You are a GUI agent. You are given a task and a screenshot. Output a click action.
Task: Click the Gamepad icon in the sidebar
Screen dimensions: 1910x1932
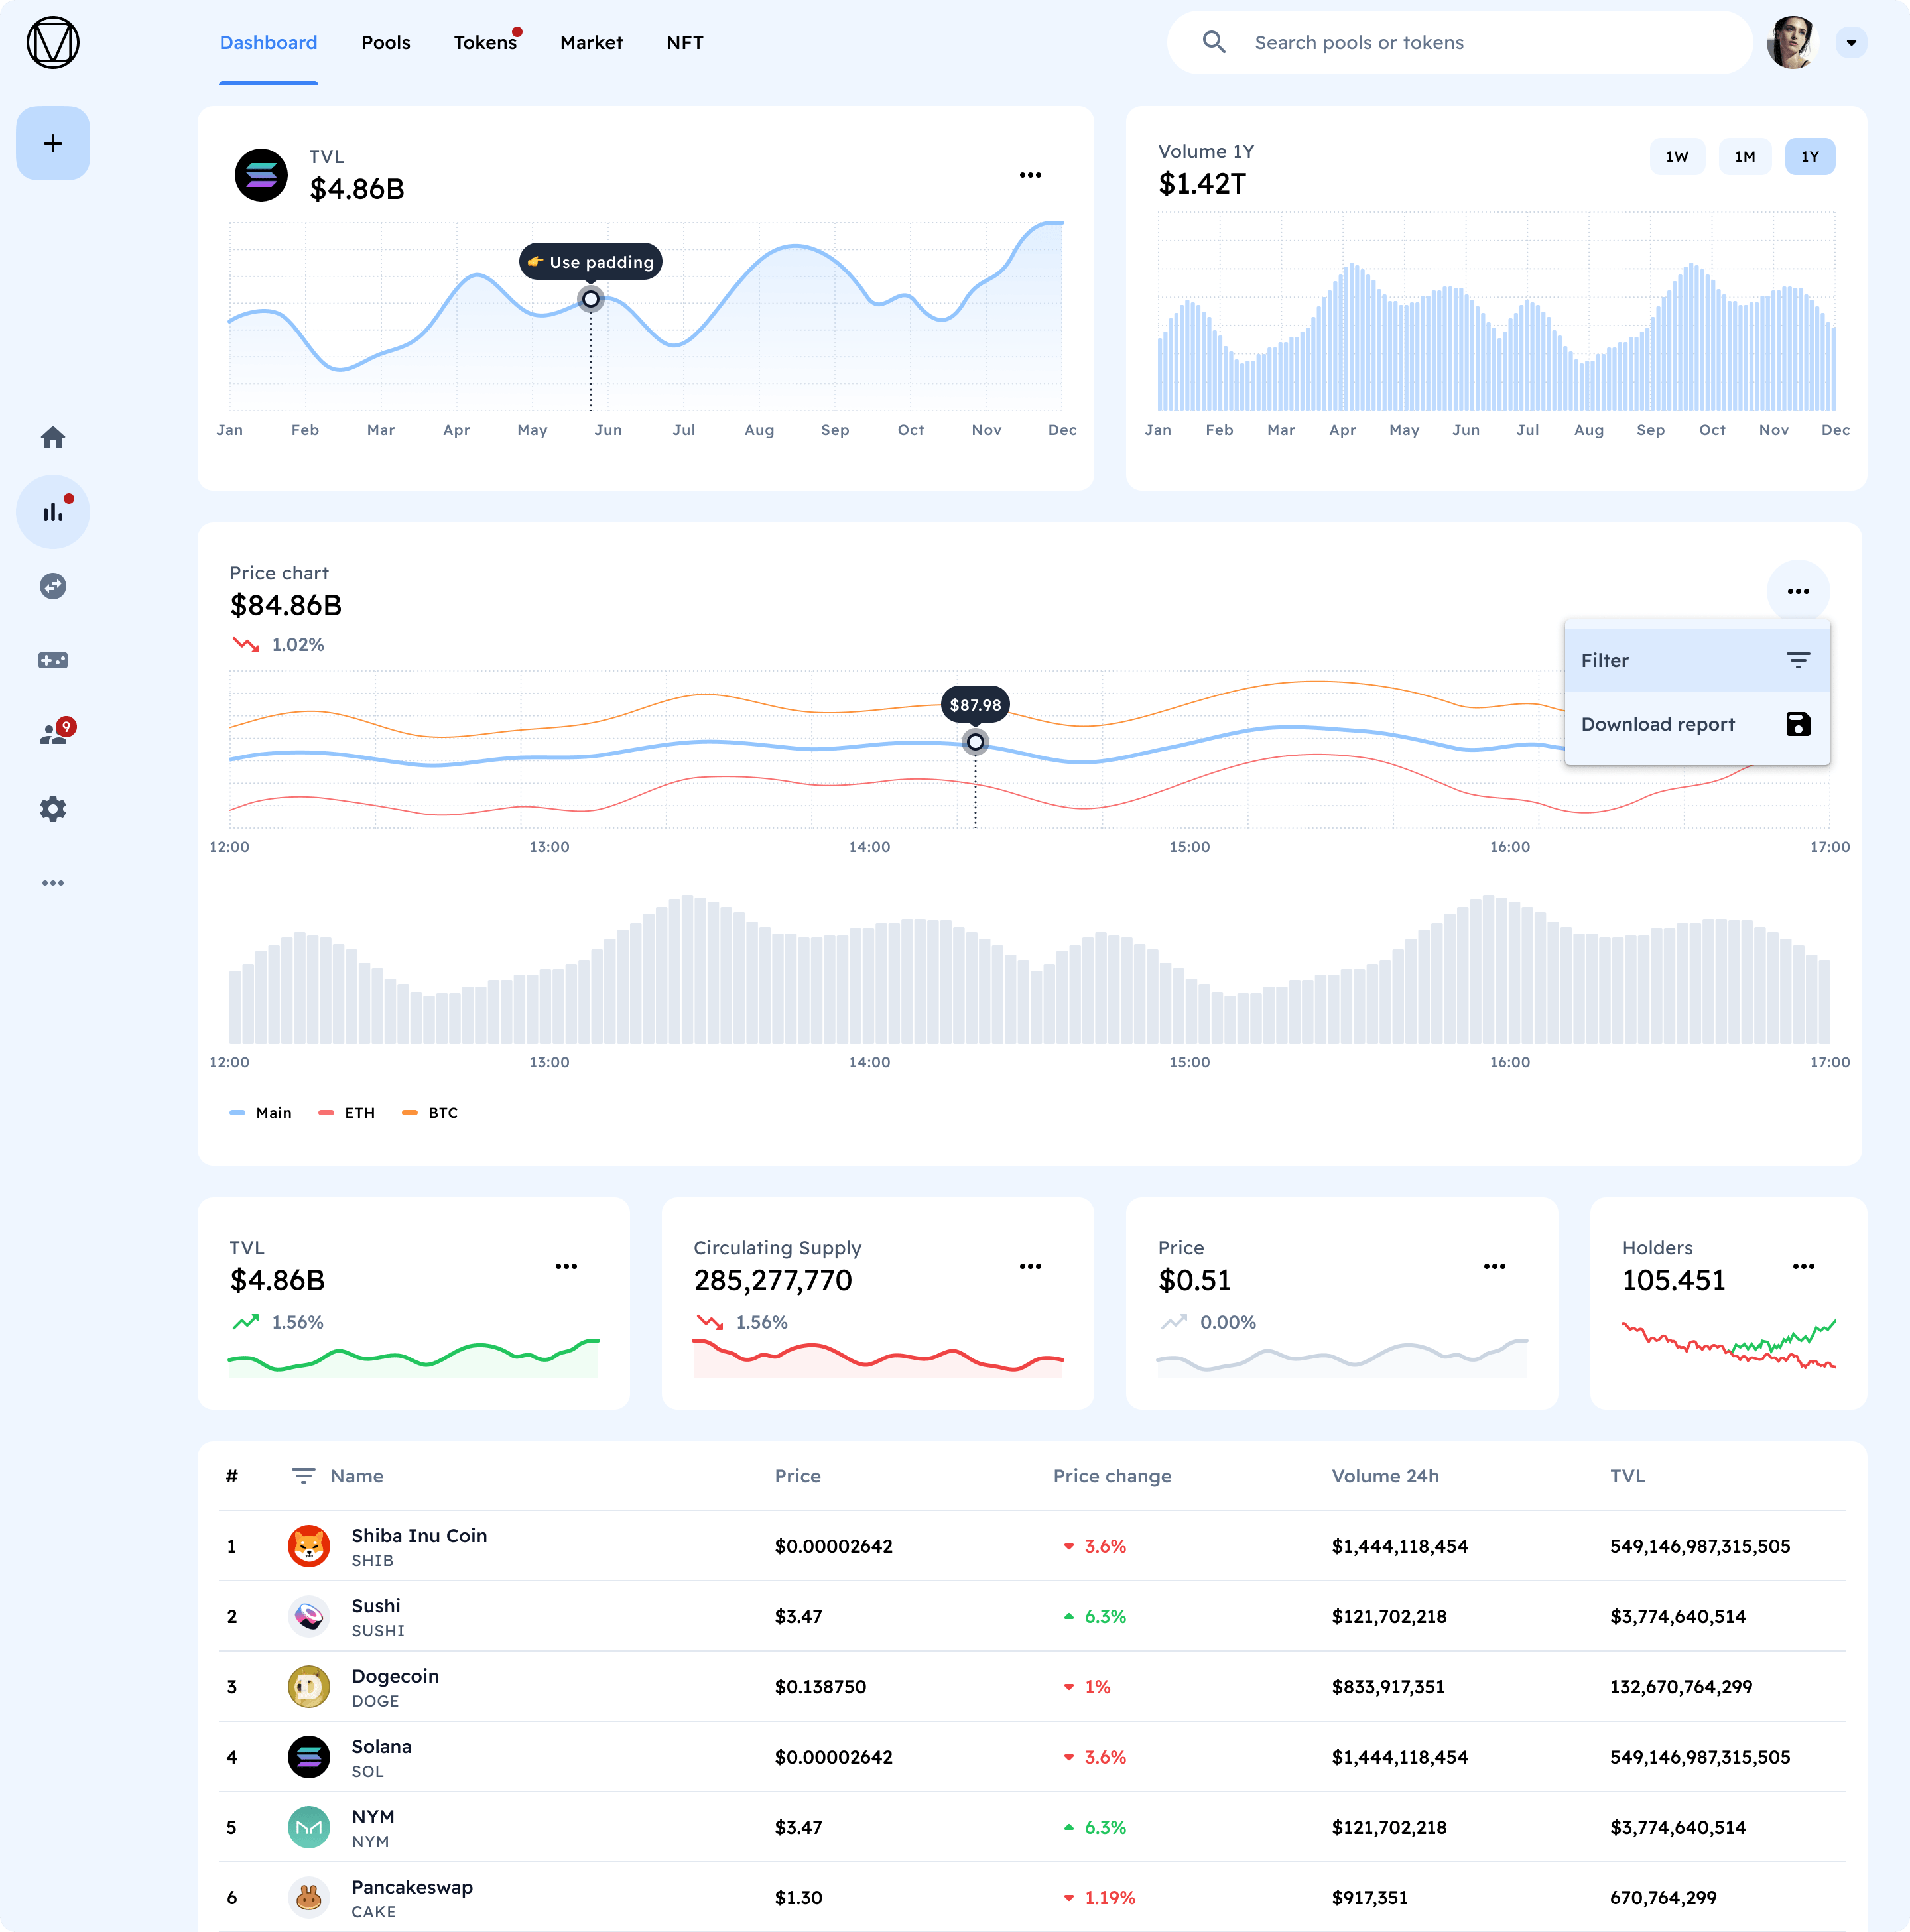click(53, 660)
